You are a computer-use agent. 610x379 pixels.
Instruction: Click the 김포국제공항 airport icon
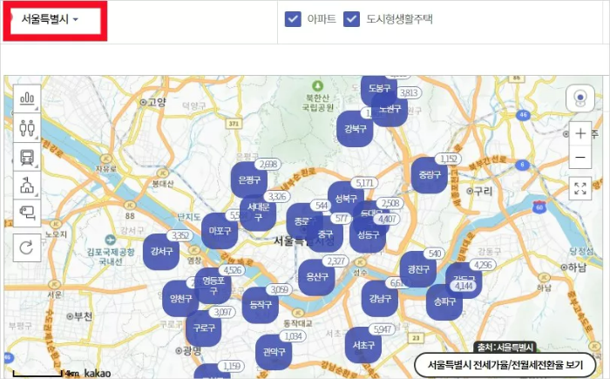(110, 240)
